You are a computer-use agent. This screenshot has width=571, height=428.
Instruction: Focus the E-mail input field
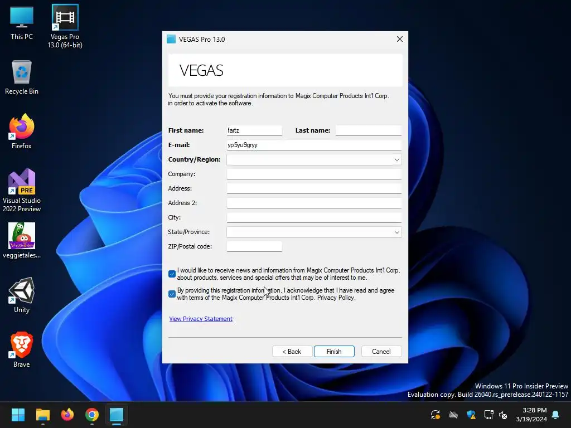point(314,145)
